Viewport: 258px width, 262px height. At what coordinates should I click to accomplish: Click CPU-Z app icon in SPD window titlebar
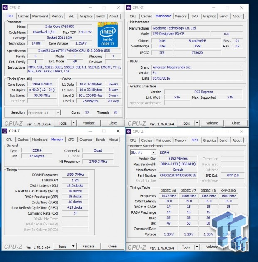click(129, 132)
